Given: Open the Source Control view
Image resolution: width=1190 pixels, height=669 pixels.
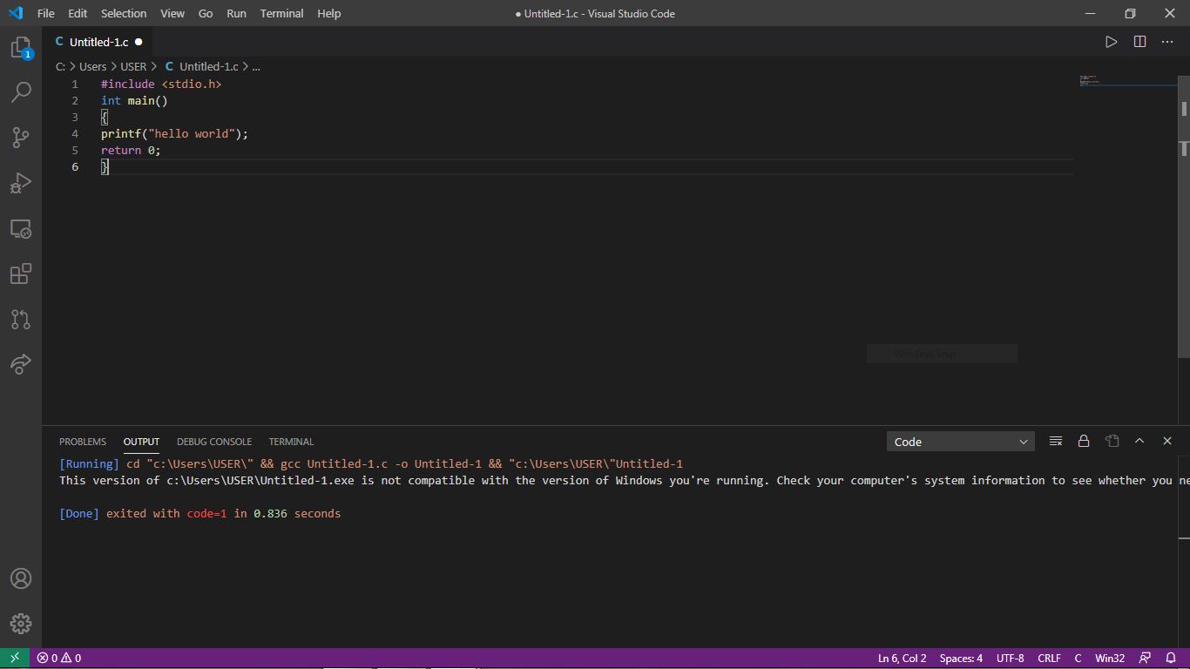Looking at the screenshot, I should click(21, 137).
